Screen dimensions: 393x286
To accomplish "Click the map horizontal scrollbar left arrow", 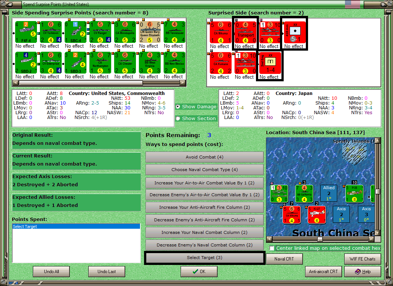I will coord(269,239).
